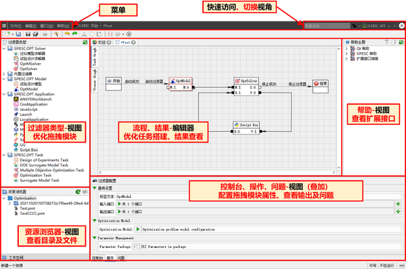406x269 pixels.
Task: Add output port with green plus
Action: click(399, 212)
